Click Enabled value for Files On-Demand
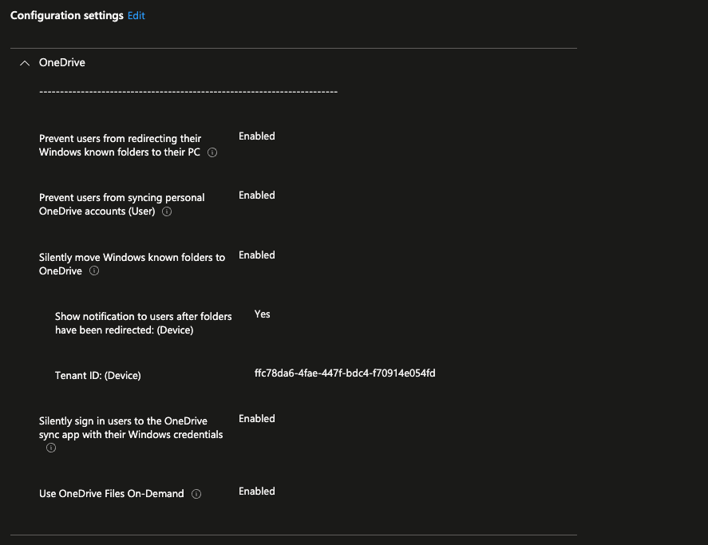The height and width of the screenshot is (545, 708). 256,492
